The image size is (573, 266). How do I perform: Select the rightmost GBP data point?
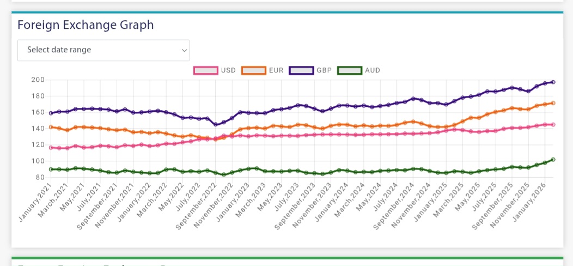[553, 82]
